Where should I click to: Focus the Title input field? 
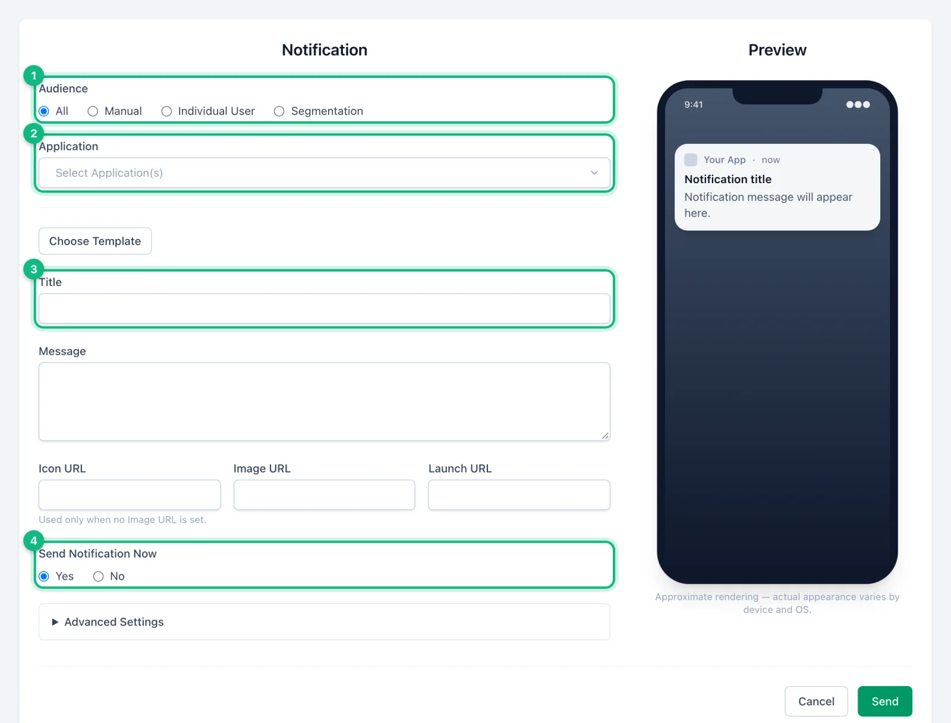[x=325, y=309]
